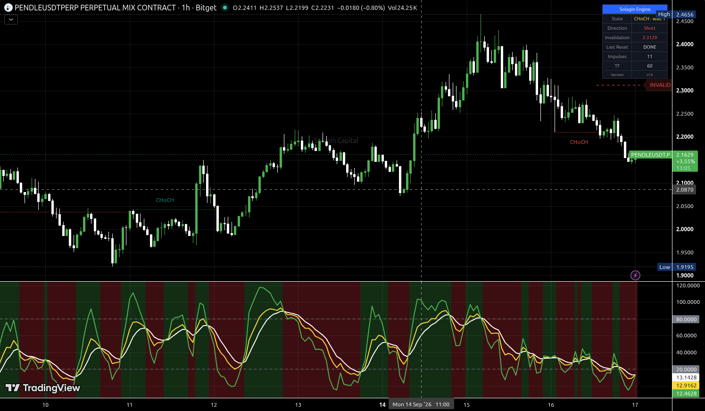Click the 2.3129 invalidation value
Image resolution: width=705 pixels, height=411 pixels.
[649, 38]
